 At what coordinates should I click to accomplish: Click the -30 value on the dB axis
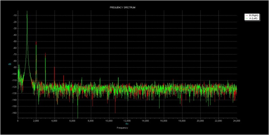pos(14,29)
